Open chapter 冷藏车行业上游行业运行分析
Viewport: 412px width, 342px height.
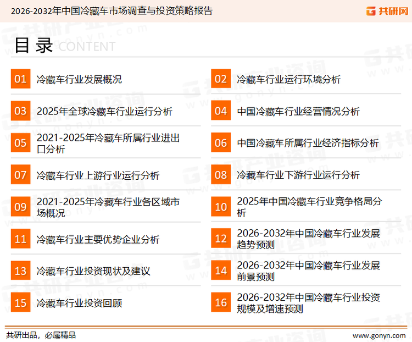tap(98, 175)
